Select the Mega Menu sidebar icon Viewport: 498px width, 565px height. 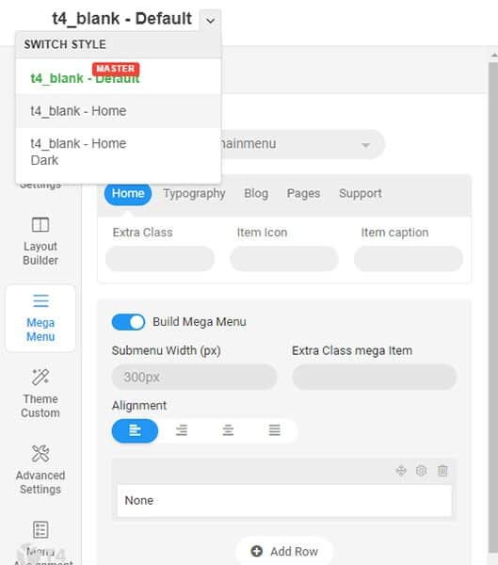(x=40, y=300)
